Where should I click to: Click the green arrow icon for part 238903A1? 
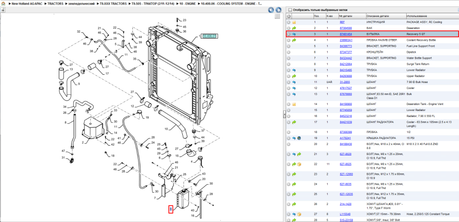tap(294, 40)
